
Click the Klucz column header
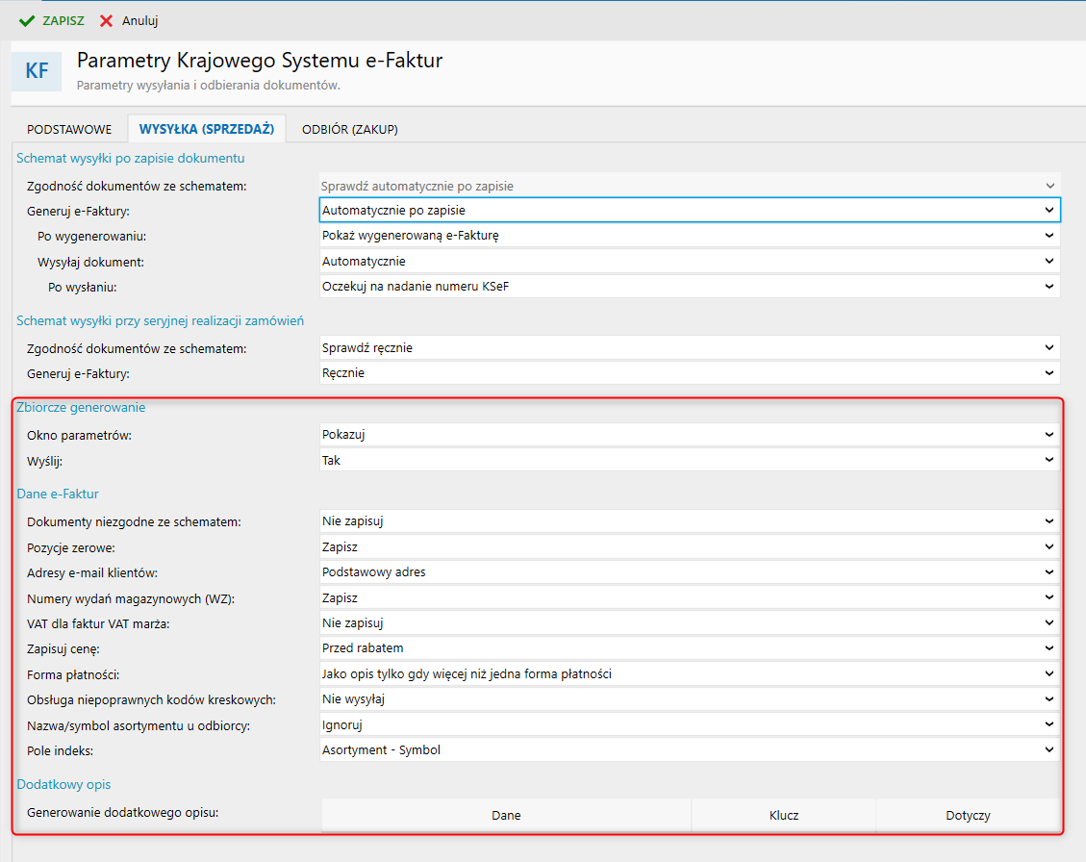point(784,816)
